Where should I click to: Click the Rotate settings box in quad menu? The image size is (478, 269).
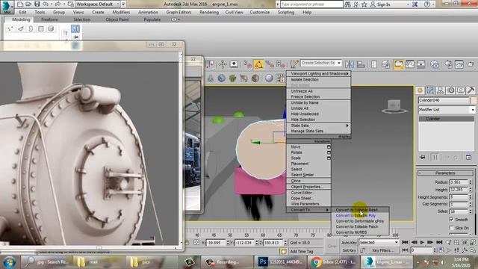pos(329,152)
